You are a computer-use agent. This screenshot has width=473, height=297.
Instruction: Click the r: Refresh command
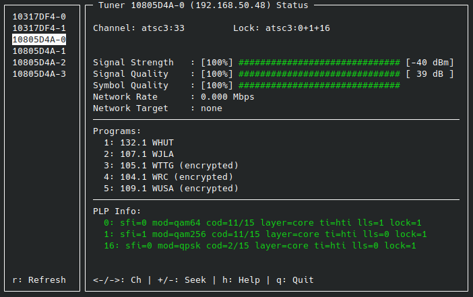click(39, 280)
